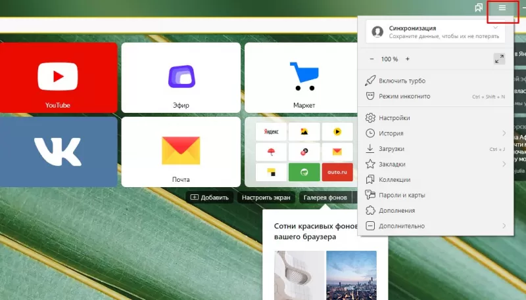Expand the Синхронизация chevron
The width and height of the screenshot is (526, 300).
[x=496, y=28]
